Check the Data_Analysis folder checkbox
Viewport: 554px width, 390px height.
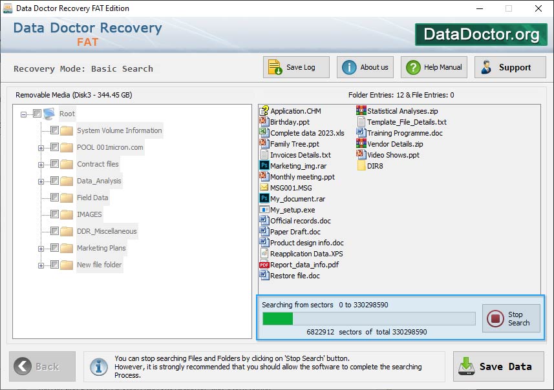[54, 181]
